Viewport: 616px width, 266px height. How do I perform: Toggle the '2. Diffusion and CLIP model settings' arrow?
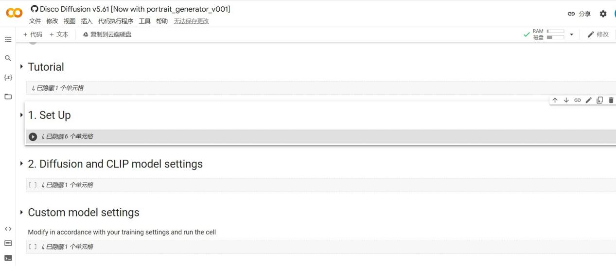[x=21, y=164]
